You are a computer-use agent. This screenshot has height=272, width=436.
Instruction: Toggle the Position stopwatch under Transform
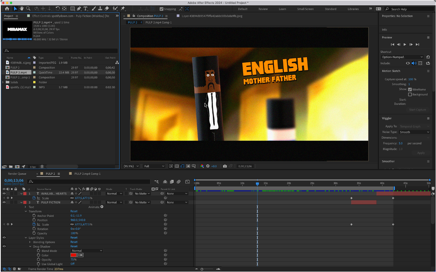pyautogui.click(x=34, y=220)
